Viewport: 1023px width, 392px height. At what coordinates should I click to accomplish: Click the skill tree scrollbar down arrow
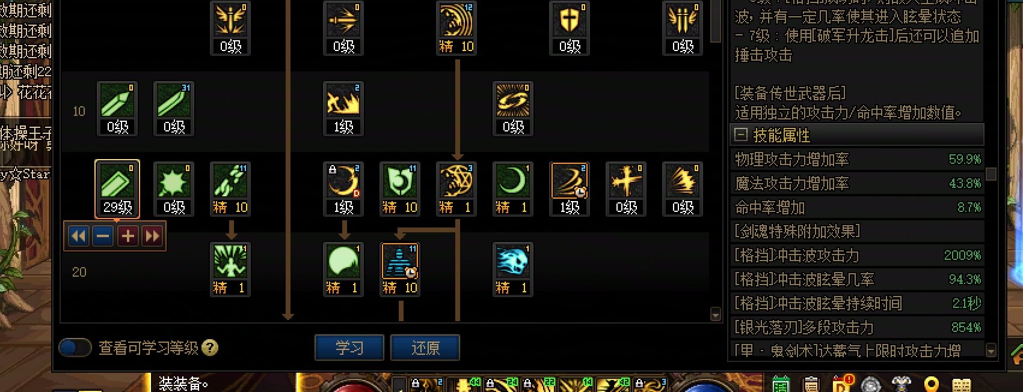pyautogui.click(x=715, y=315)
